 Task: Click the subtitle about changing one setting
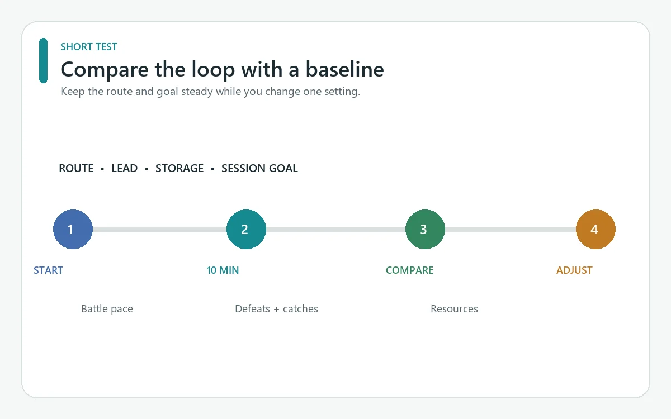(x=210, y=91)
